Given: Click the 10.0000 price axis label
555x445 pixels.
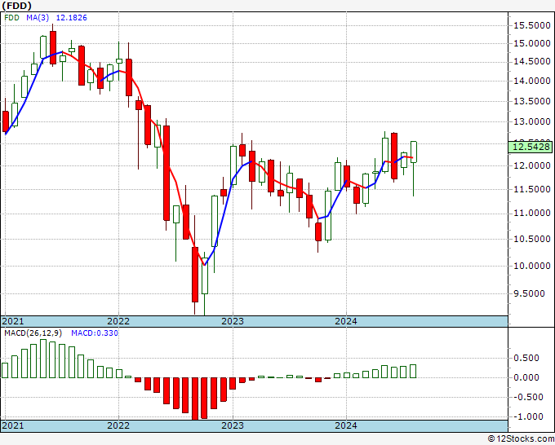Looking at the screenshot, I should point(532,266).
